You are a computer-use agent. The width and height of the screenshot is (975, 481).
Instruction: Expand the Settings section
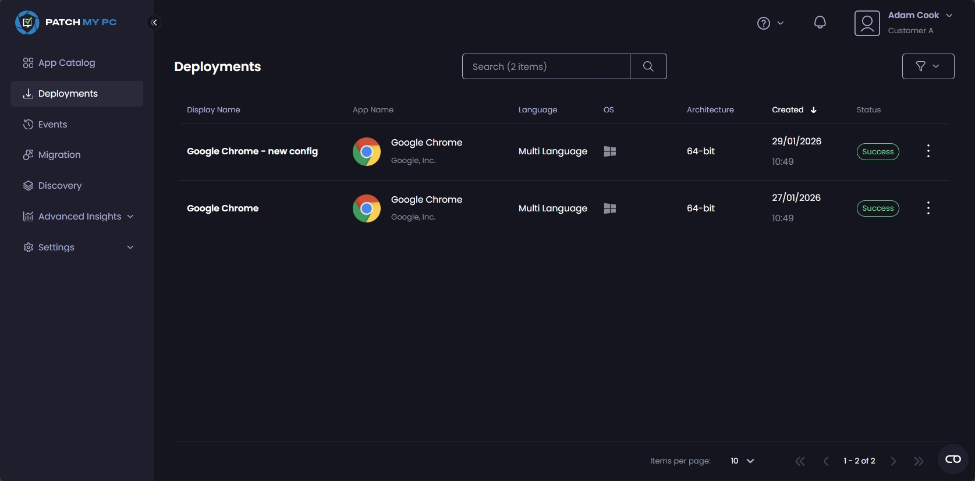click(x=78, y=247)
